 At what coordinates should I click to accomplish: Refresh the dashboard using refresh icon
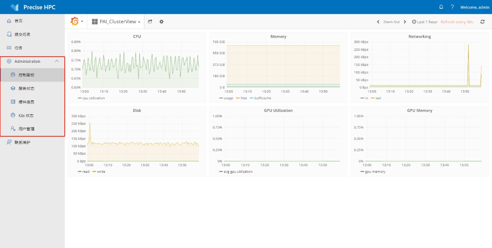coord(482,22)
